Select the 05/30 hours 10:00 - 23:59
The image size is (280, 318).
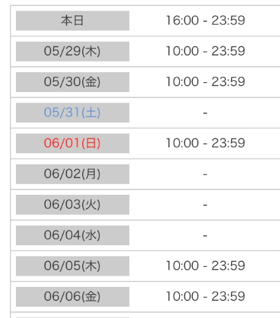point(206,82)
